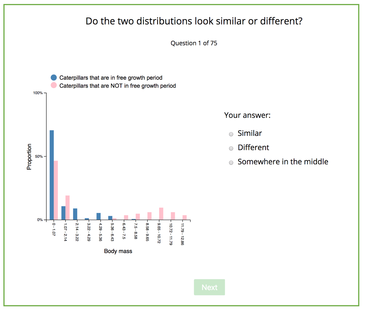Click the pink legend circle for NOT free growth
The image size is (365, 312).
pos(54,85)
